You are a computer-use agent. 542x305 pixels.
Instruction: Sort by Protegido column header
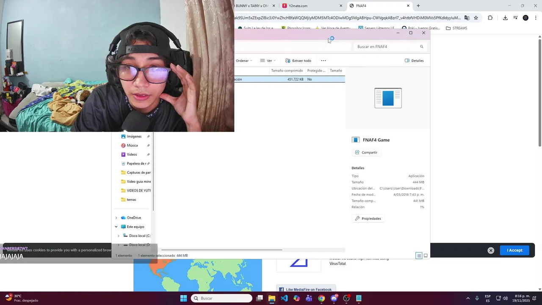[x=316, y=71]
